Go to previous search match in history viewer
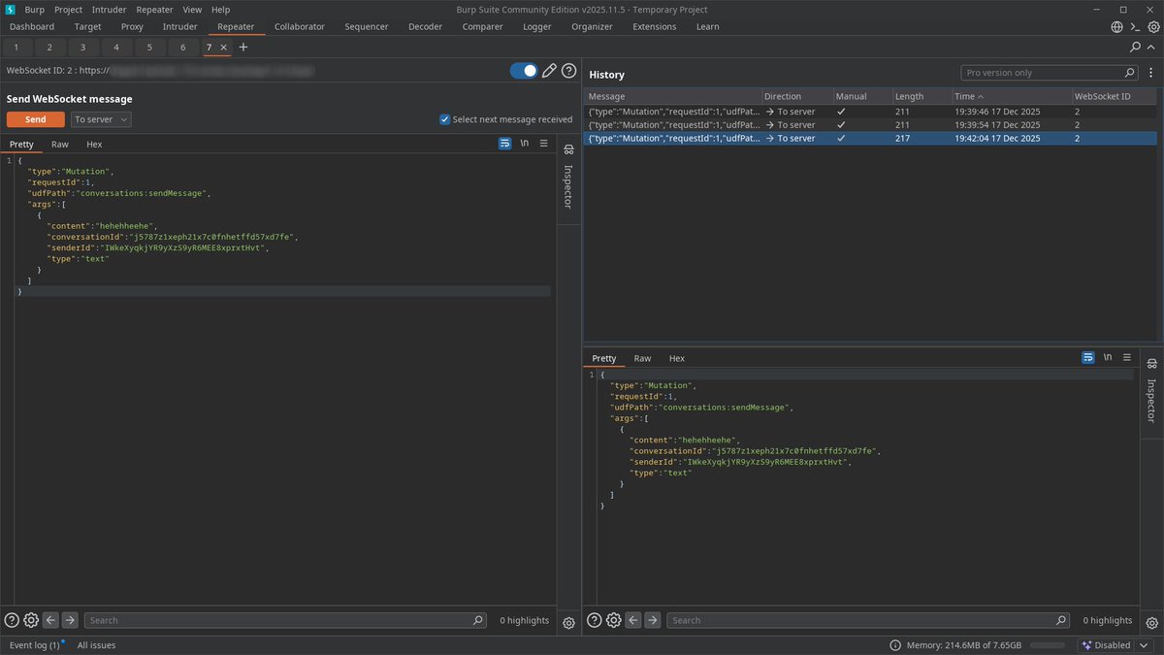 pyautogui.click(x=633, y=620)
